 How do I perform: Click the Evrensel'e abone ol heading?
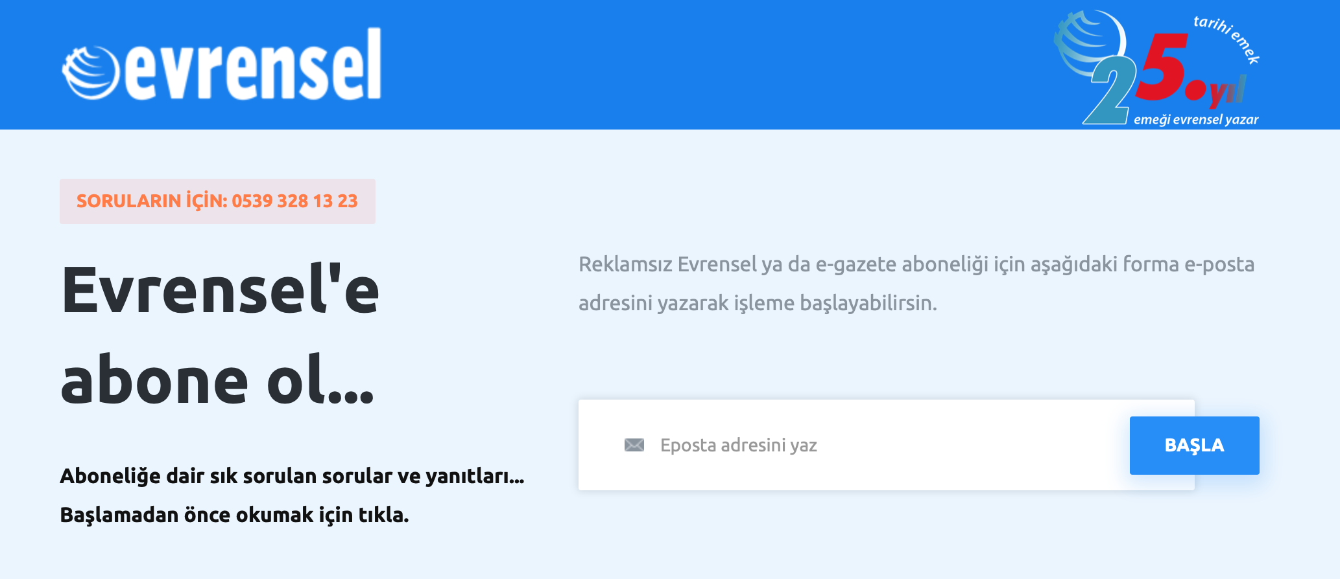click(220, 335)
